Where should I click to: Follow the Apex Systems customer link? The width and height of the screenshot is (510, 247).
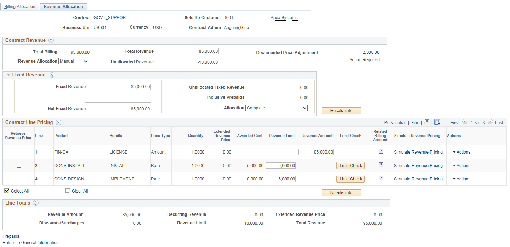284,17
